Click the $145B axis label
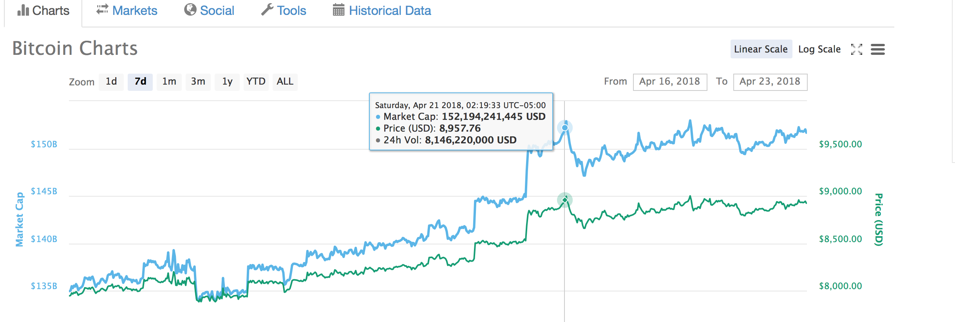Image resolution: width=955 pixels, height=322 pixels. coord(44,191)
